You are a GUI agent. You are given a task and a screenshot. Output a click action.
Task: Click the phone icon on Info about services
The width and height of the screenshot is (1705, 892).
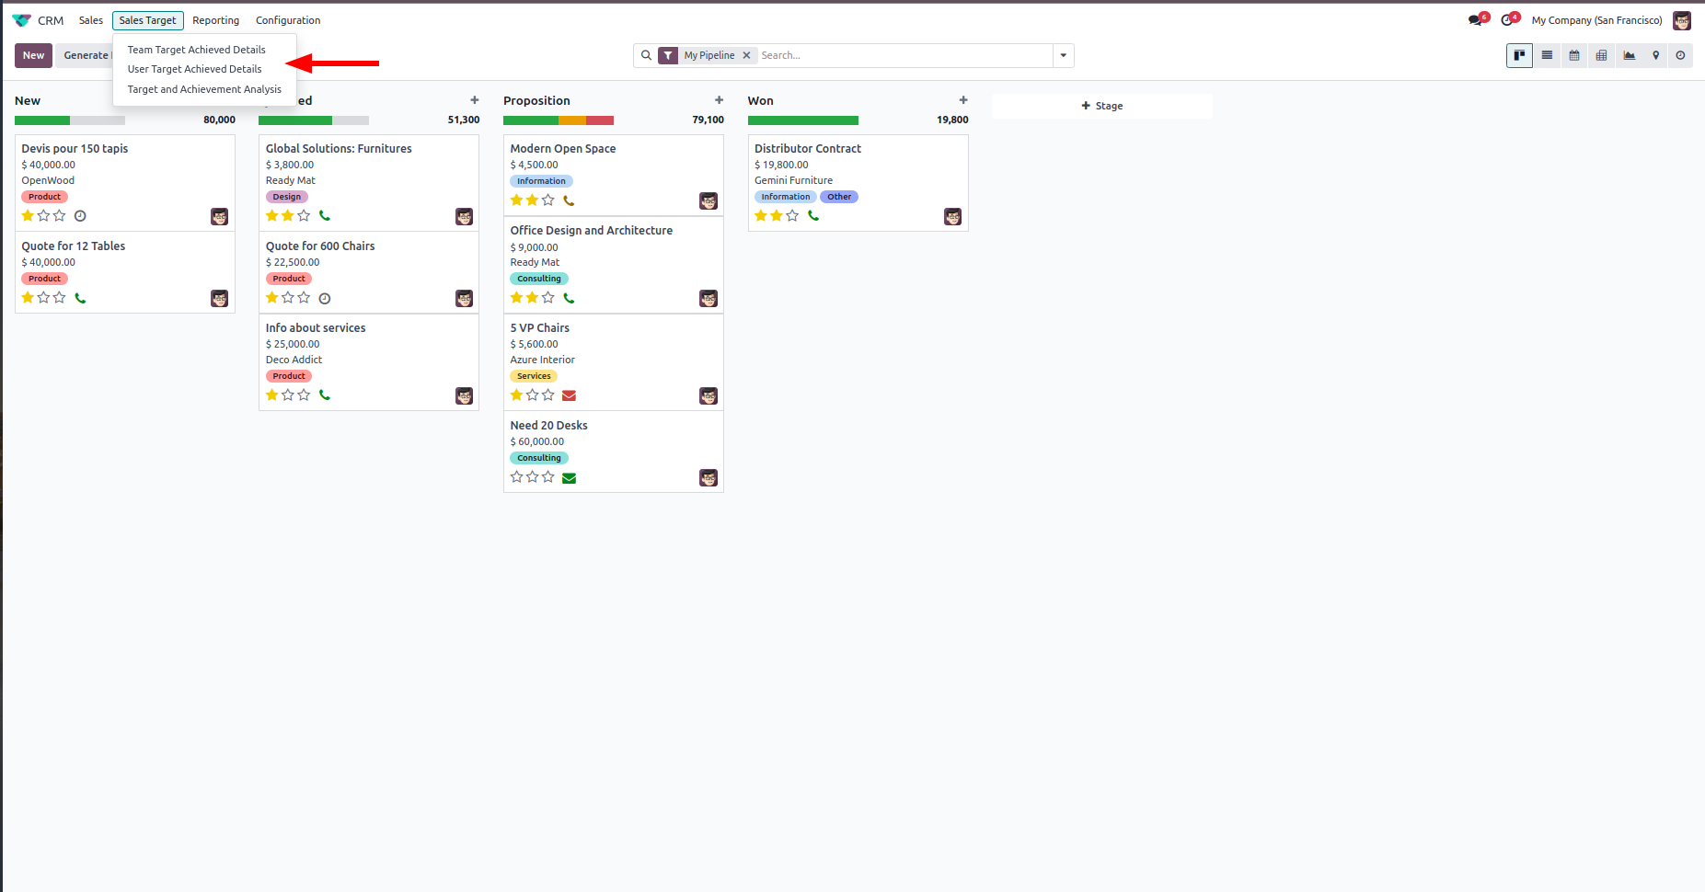click(x=325, y=395)
